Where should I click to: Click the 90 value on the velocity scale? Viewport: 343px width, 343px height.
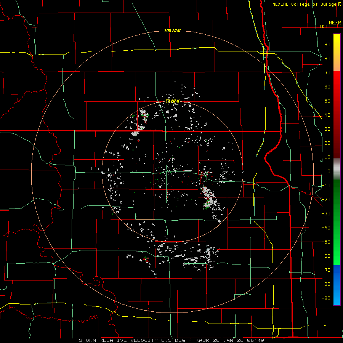pos(327,45)
